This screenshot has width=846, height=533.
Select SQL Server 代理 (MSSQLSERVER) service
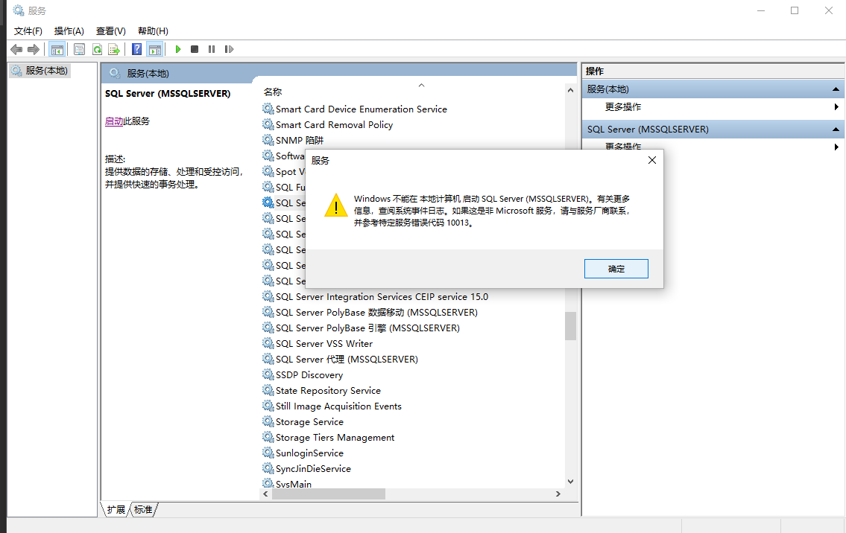(x=340, y=359)
